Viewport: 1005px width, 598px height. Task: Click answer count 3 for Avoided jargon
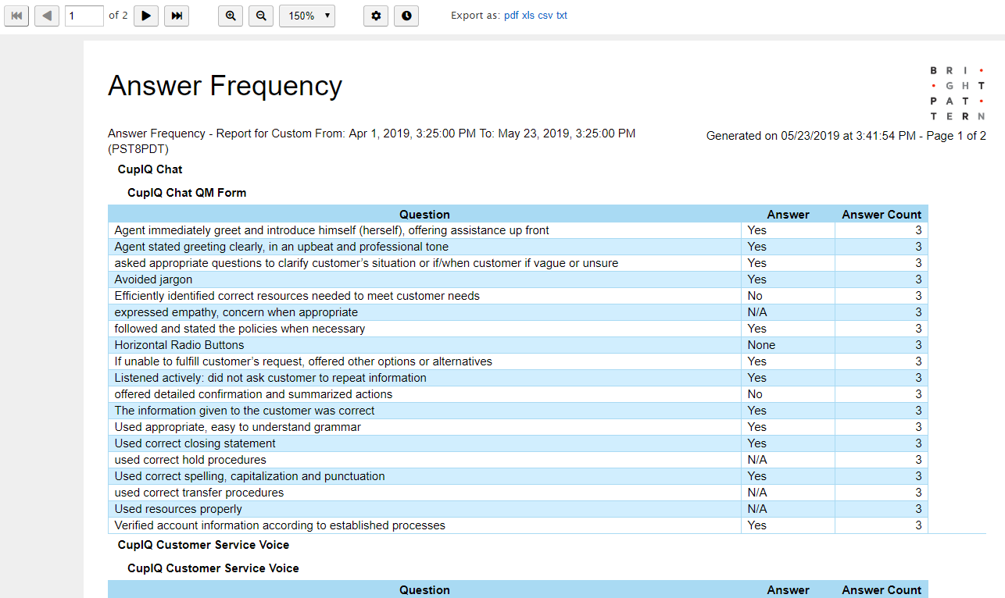(x=919, y=279)
